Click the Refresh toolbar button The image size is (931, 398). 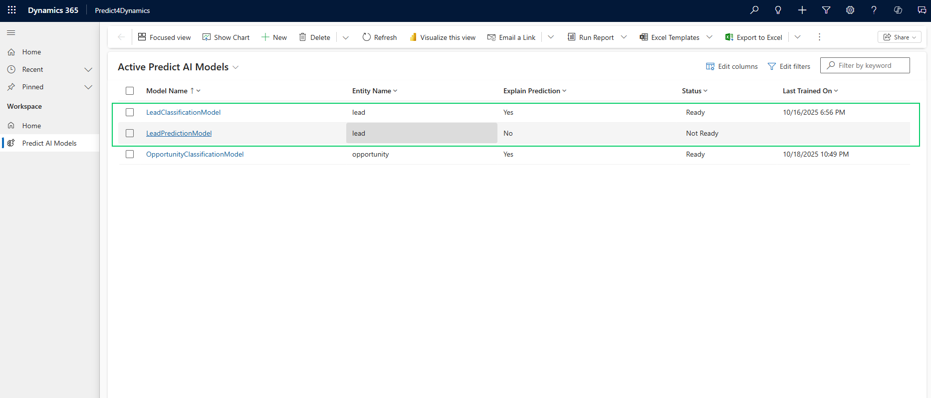379,37
